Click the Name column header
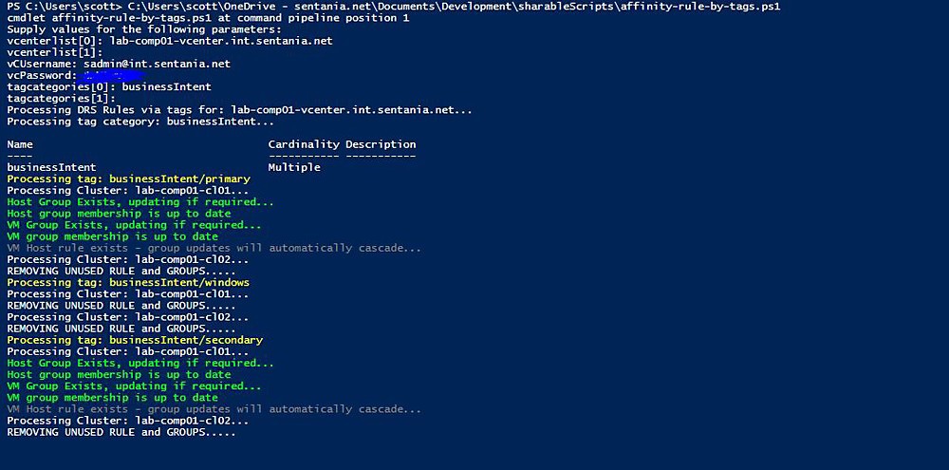This screenshot has height=470, width=949. click(x=20, y=144)
